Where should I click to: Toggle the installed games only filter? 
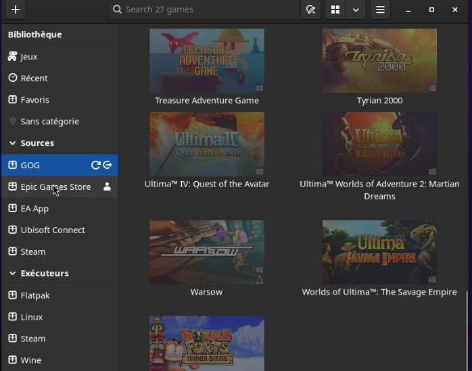coord(310,9)
